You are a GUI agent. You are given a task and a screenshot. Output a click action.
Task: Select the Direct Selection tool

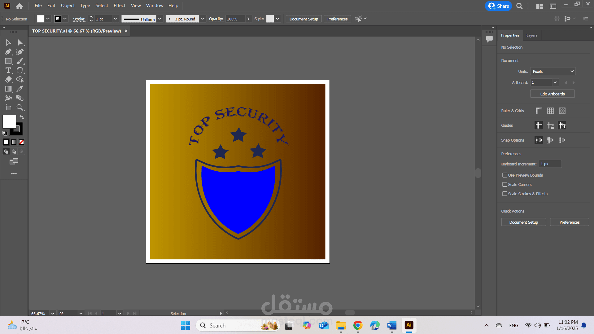[x=20, y=42]
